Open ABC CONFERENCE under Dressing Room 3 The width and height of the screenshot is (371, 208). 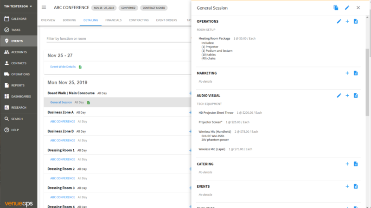63,197
